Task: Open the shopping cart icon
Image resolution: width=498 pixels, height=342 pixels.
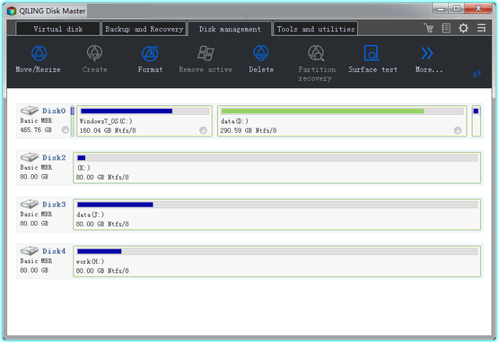Action: pyautogui.click(x=429, y=28)
